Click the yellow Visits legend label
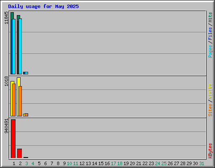This screenshot has width=215, height=168. (210, 91)
